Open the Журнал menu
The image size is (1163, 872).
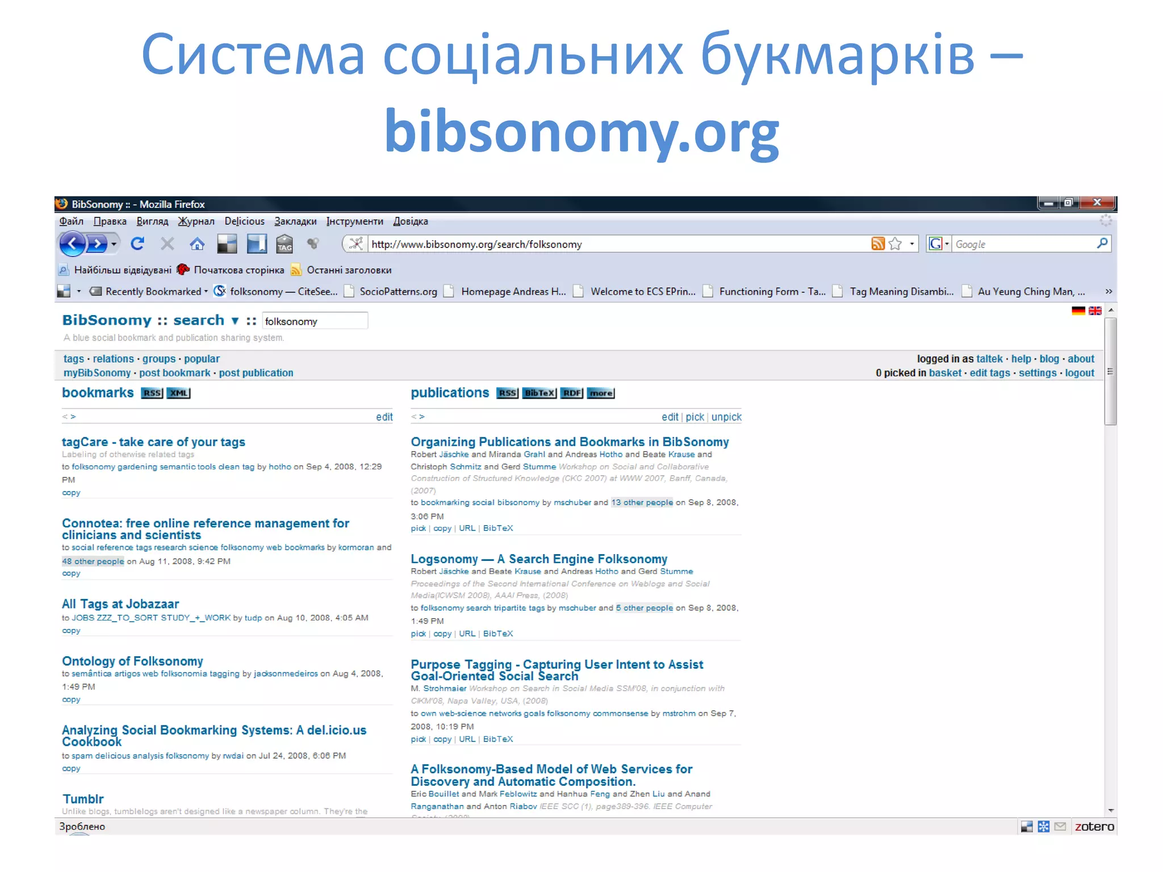tap(196, 221)
